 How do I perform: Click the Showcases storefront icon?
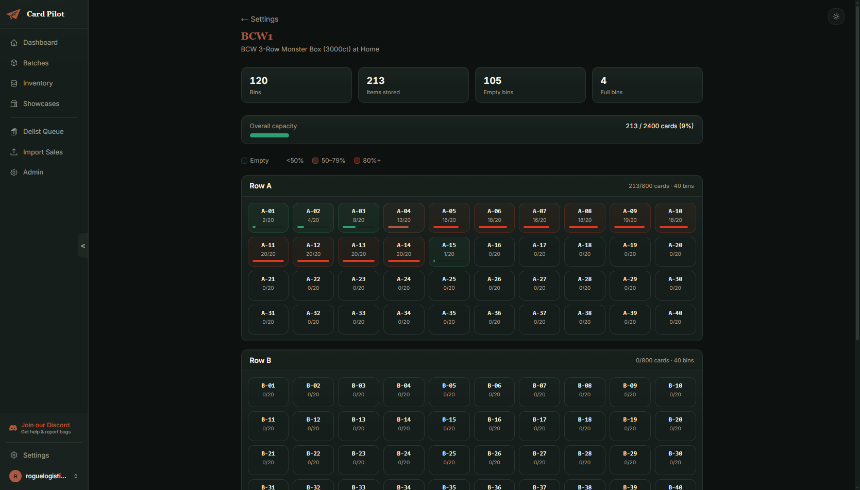(14, 104)
